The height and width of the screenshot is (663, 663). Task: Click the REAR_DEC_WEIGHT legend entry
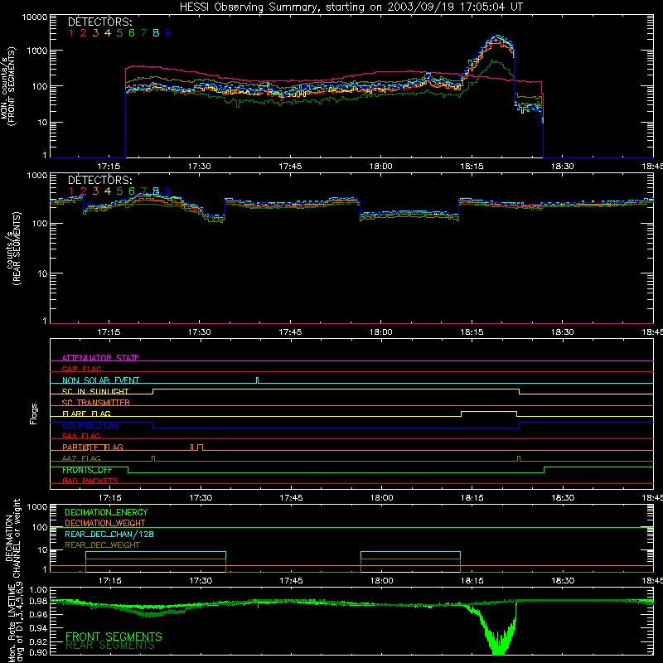(102, 545)
